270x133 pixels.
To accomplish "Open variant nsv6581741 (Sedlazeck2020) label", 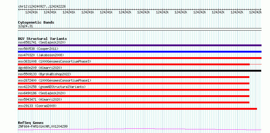I will pos(42,42).
